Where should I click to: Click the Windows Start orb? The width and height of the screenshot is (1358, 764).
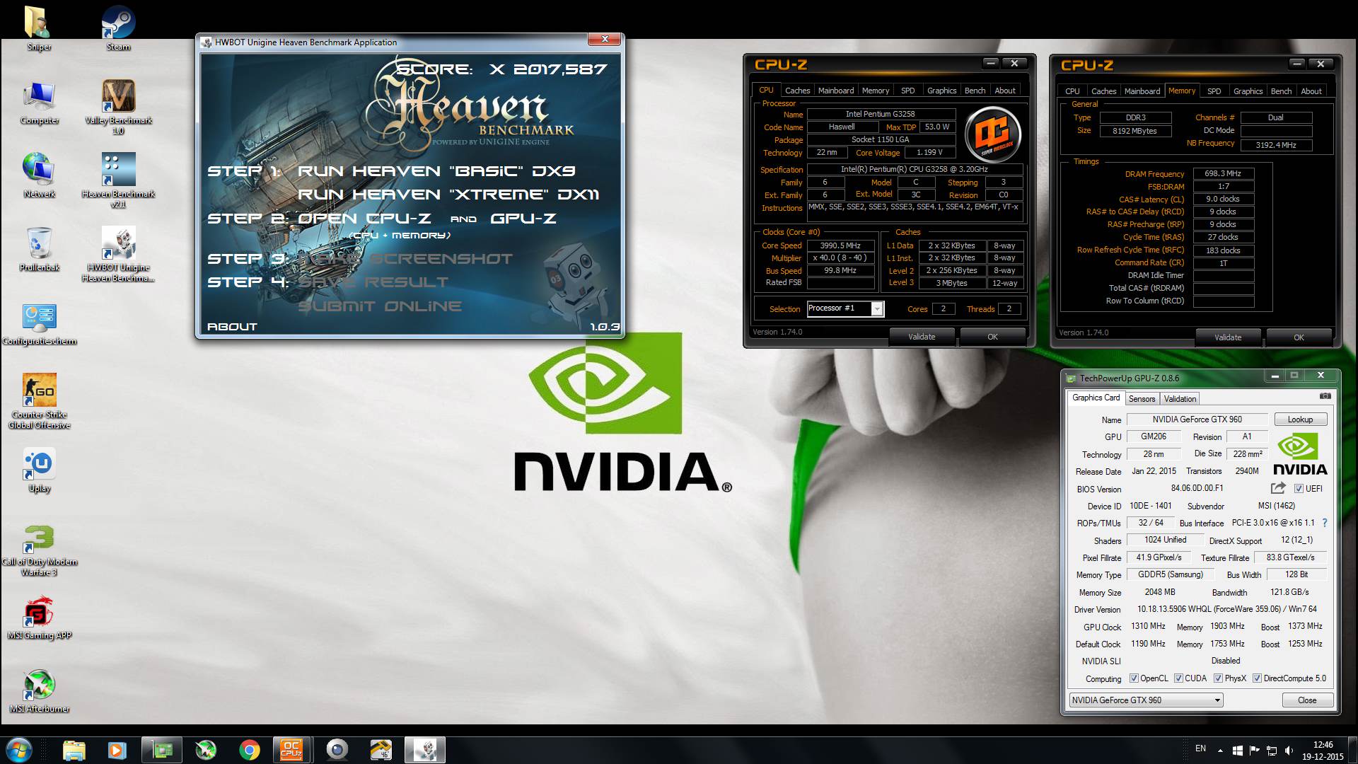click(18, 749)
